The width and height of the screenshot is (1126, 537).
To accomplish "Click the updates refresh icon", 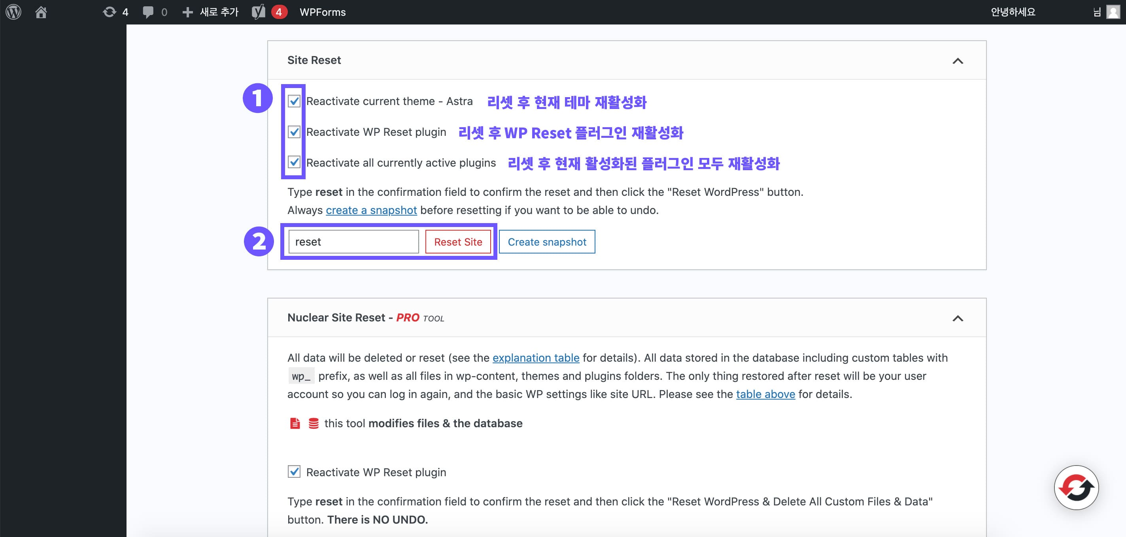I will tap(109, 12).
